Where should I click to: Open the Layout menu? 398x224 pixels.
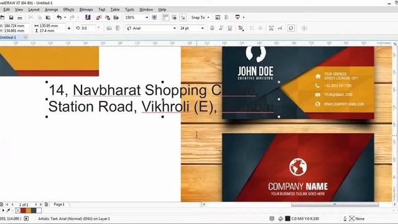point(34,10)
